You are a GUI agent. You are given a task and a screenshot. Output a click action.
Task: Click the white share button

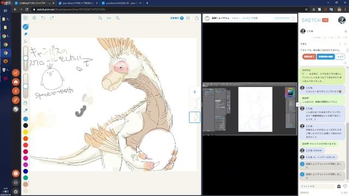[x=340, y=57]
